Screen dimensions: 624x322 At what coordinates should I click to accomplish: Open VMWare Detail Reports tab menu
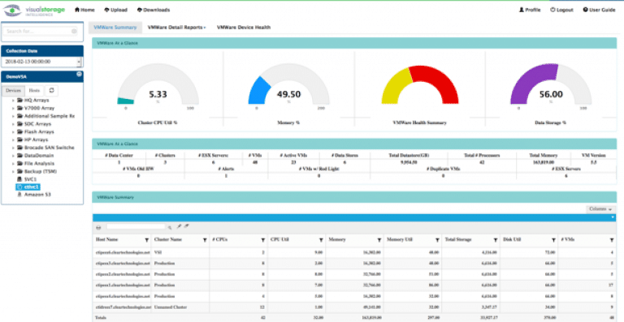(x=176, y=28)
